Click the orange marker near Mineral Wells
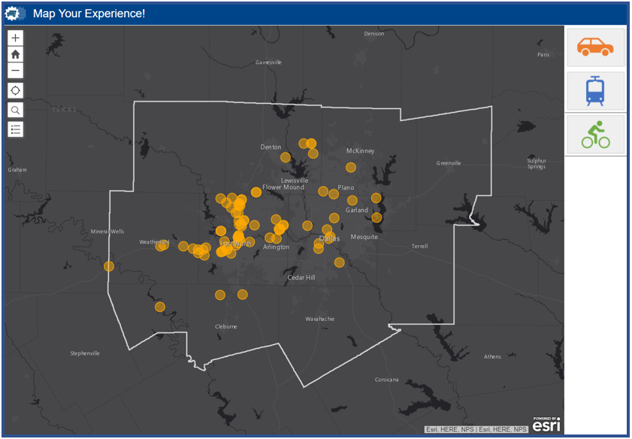The height and width of the screenshot is (439, 632). click(x=109, y=266)
